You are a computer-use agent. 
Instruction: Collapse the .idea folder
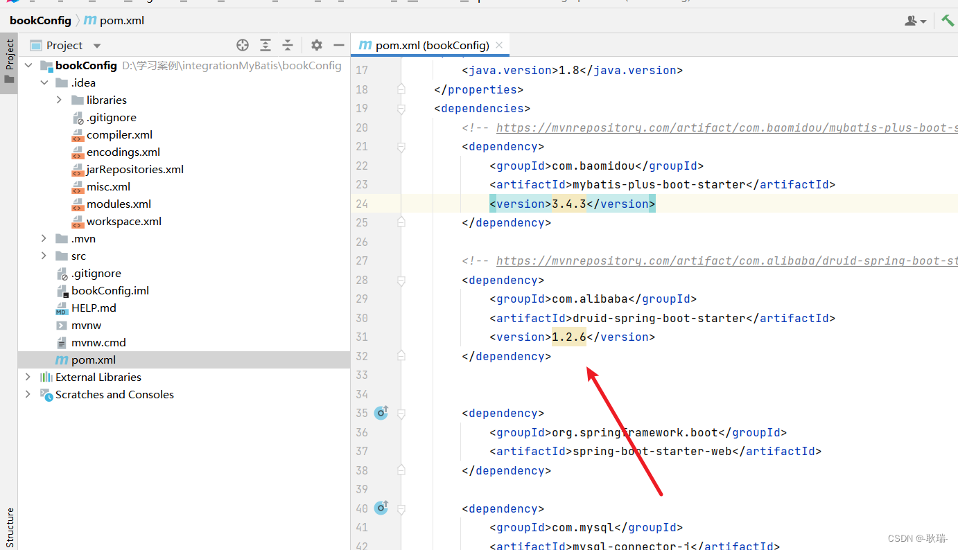(x=44, y=82)
